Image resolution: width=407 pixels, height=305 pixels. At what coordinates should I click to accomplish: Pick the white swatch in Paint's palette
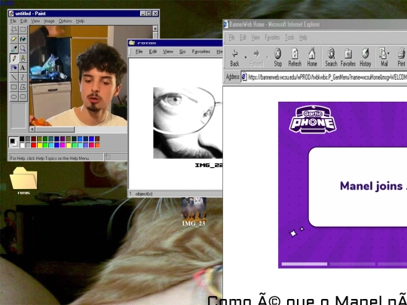coord(22,145)
